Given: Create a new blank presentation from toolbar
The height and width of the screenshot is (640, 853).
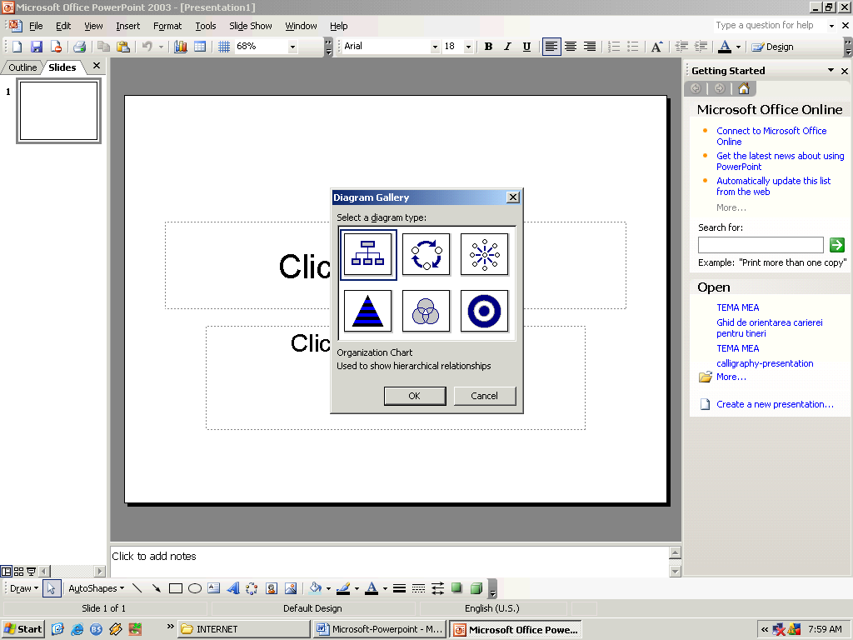Looking at the screenshot, I should pos(17,47).
